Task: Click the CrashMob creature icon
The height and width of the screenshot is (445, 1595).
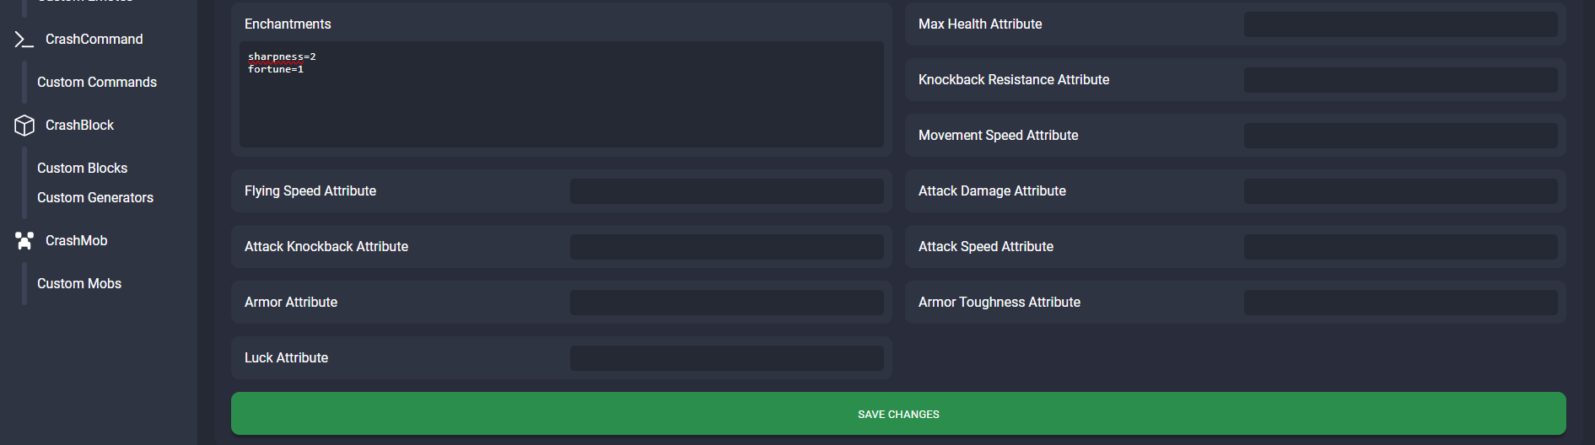Action: click(24, 241)
